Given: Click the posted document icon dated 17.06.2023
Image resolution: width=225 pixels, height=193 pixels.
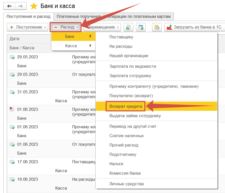Looking at the screenshot, I should click(x=12, y=162).
